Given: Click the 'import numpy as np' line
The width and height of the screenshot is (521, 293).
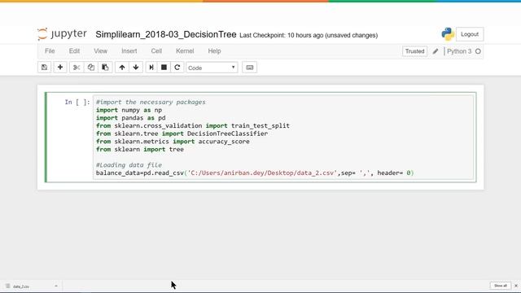Looking at the screenshot, I should 129,110.
